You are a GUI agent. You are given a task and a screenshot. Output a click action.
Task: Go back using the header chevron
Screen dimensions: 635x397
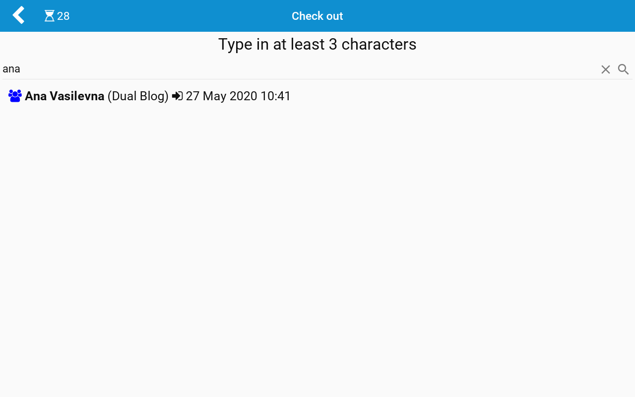[x=18, y=15]
